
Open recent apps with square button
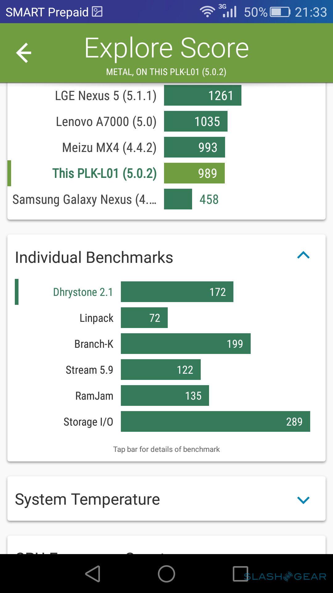tap(240, 574)
